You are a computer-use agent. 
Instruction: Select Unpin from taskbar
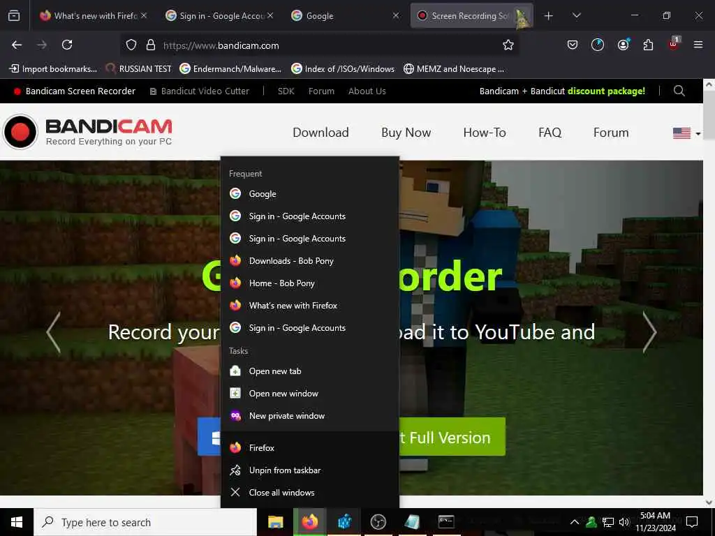[x=309, y=470]
